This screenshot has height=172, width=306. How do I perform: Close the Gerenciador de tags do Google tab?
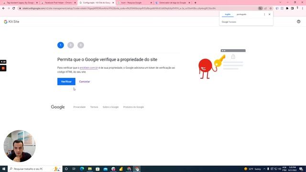click(x=189, y=3)
